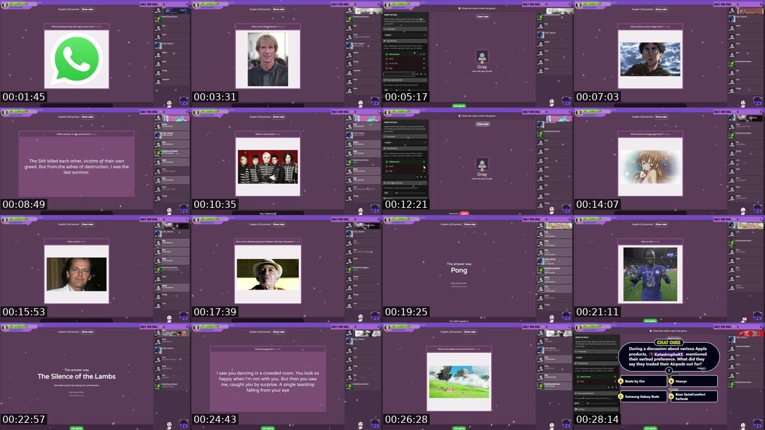Click green Join game button in 00:05:17 frame
This screenshot has width=765, height=430.
coord(458,106)
